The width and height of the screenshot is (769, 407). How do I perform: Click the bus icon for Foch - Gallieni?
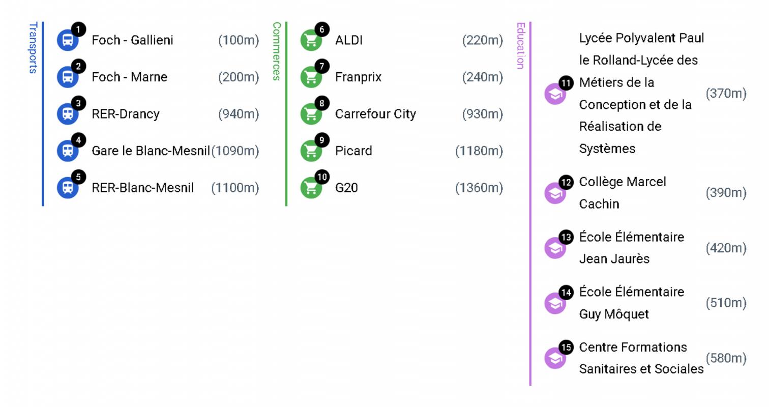tap(67, 41)
